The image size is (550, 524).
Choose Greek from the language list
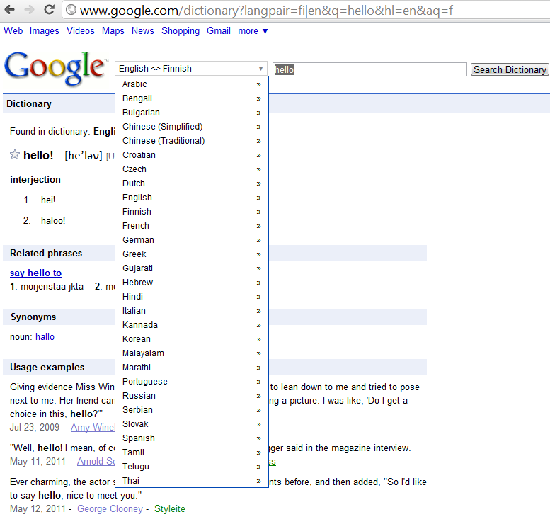[x=192, y=254]
